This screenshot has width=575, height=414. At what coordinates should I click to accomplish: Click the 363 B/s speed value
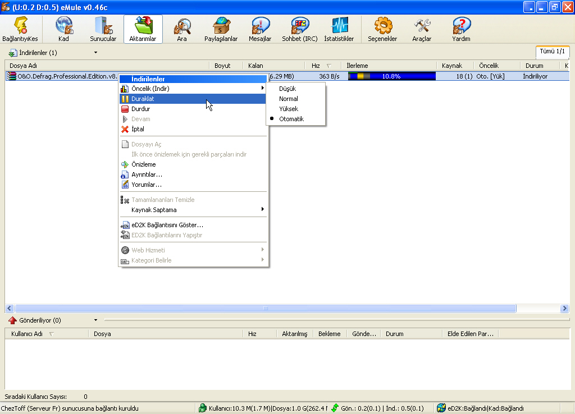click(x=329, y=76)
